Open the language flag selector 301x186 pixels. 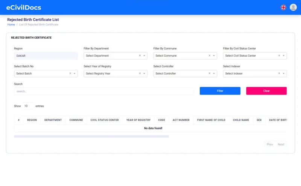click(x=283, y=7)
